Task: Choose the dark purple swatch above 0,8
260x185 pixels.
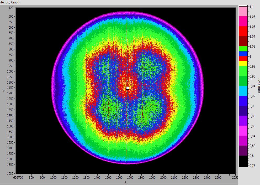Action: (243, 151)
